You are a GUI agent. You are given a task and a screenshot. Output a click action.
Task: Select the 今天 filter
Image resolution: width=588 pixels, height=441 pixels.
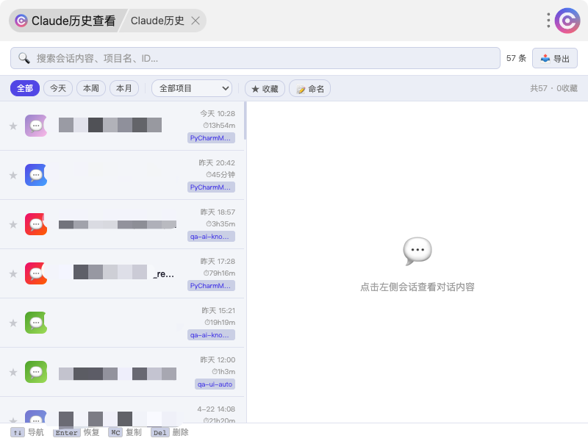[58, 88]
